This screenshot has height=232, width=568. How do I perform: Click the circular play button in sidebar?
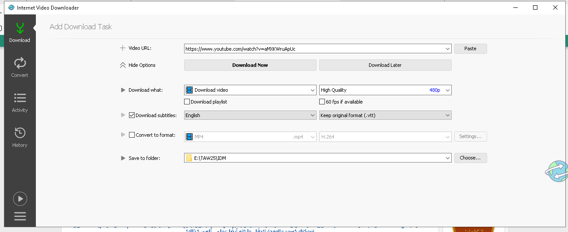[20, 199]
